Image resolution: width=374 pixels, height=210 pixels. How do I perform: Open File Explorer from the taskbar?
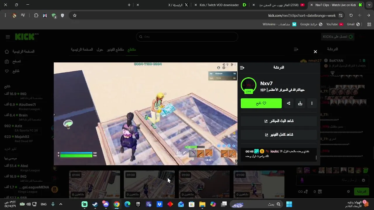coord(202,204)
